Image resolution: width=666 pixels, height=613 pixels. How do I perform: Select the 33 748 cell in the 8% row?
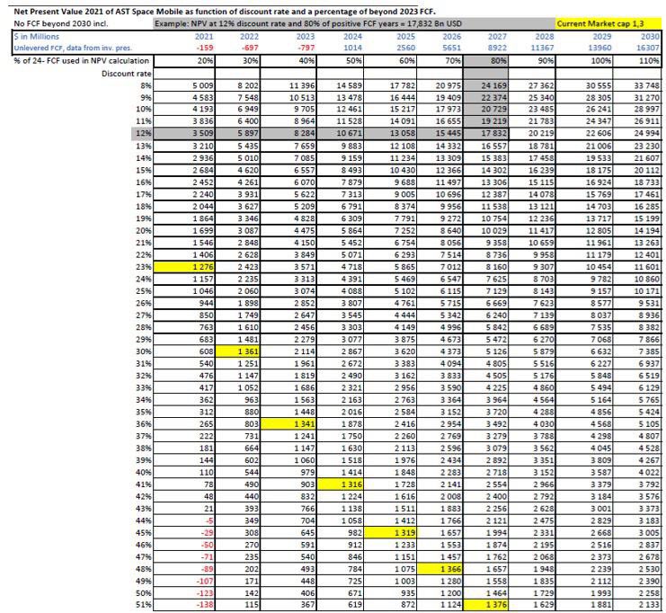tap(637, 85)
